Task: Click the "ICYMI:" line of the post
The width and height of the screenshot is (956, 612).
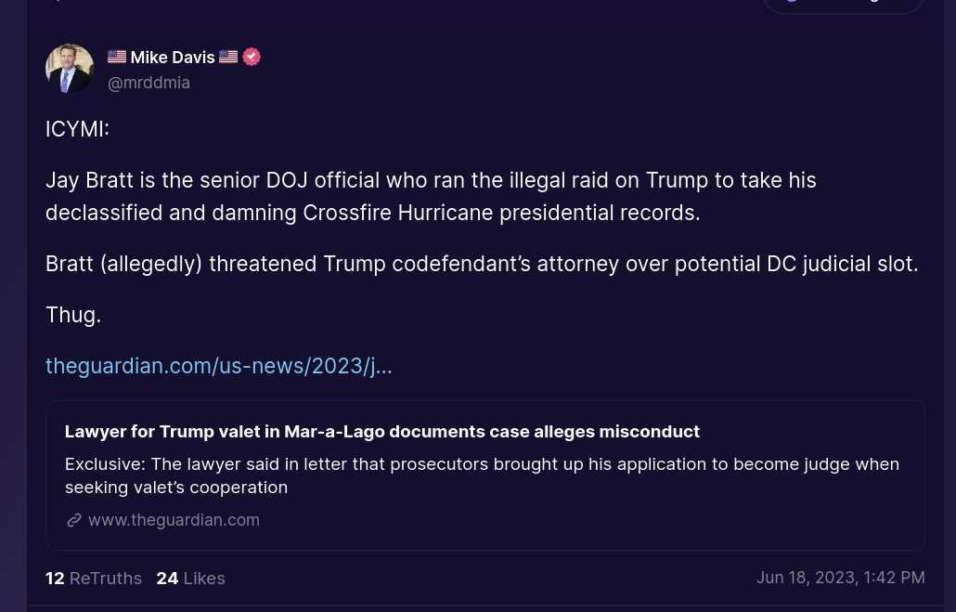Action: coord(78,129)
